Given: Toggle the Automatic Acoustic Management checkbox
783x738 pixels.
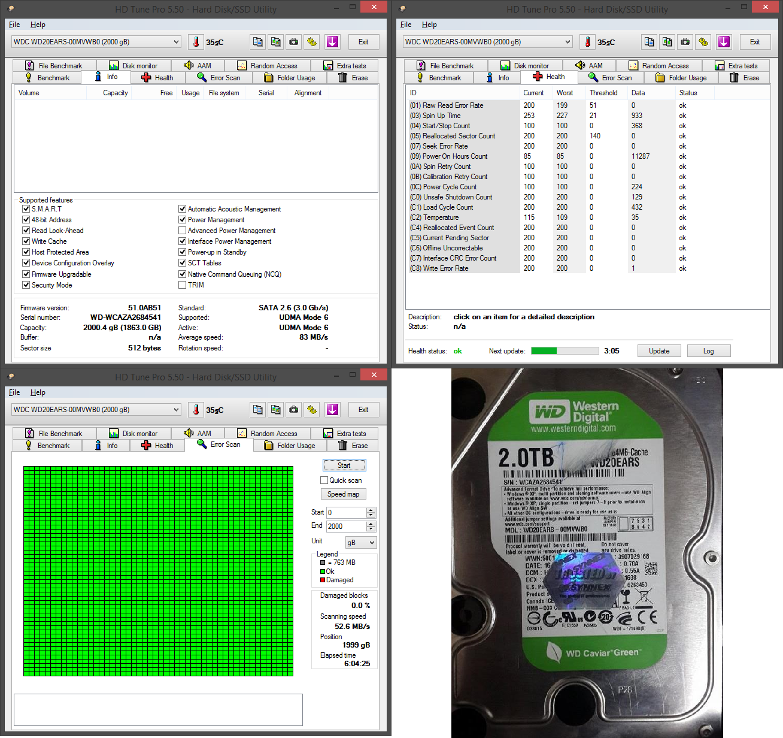Looking at the screenshot, I should (x=182, y=209).
